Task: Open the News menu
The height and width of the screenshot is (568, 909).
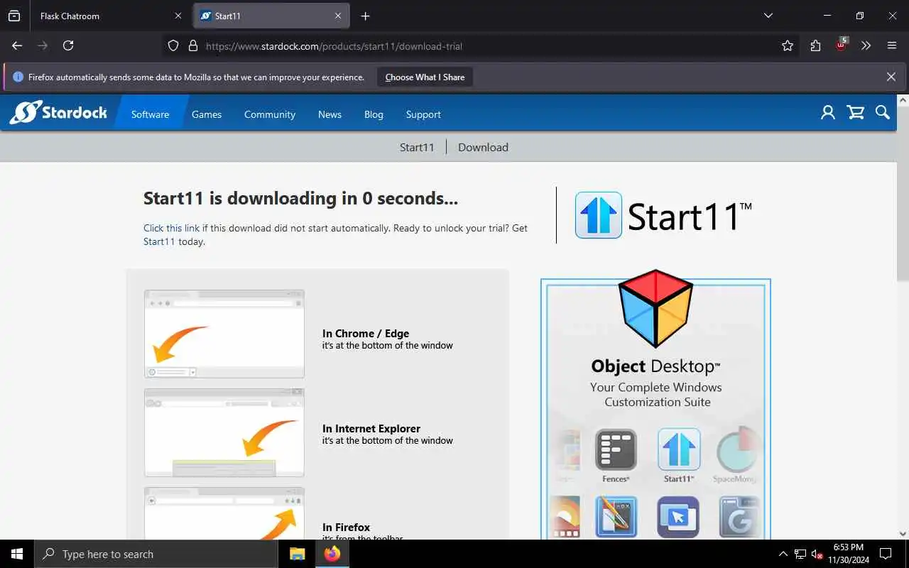Action: 330,114
